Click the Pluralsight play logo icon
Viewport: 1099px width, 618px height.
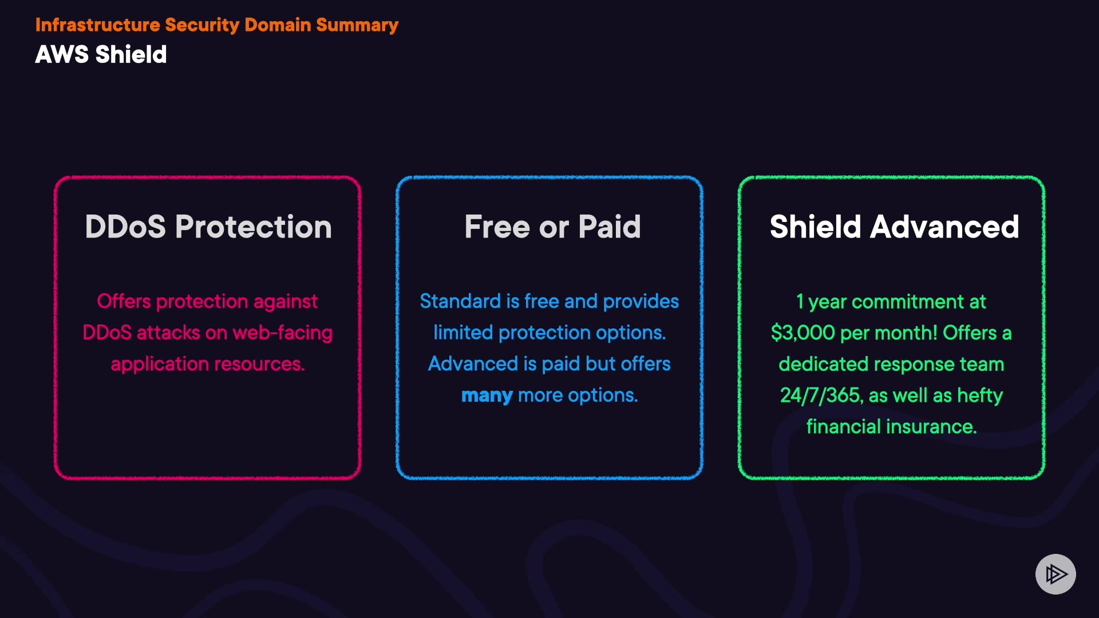click(1055, 574)
